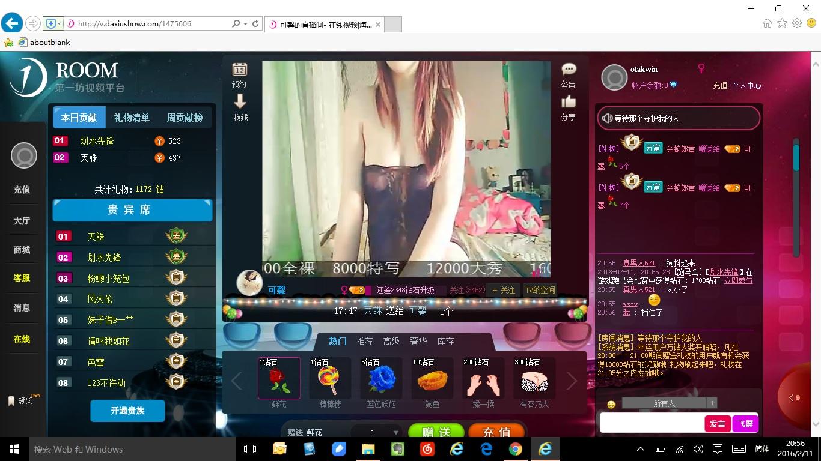Viewport: 821px width, 461px height.
Task: Open the 公告 speech bubble icon
Action: (568, 69)
